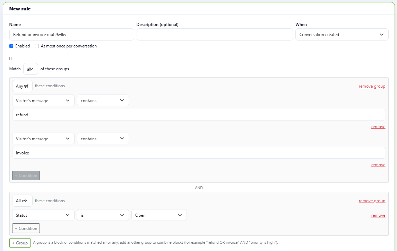Click the Description (optional) input field
This screenshot has width=397, height=251.
215,34
